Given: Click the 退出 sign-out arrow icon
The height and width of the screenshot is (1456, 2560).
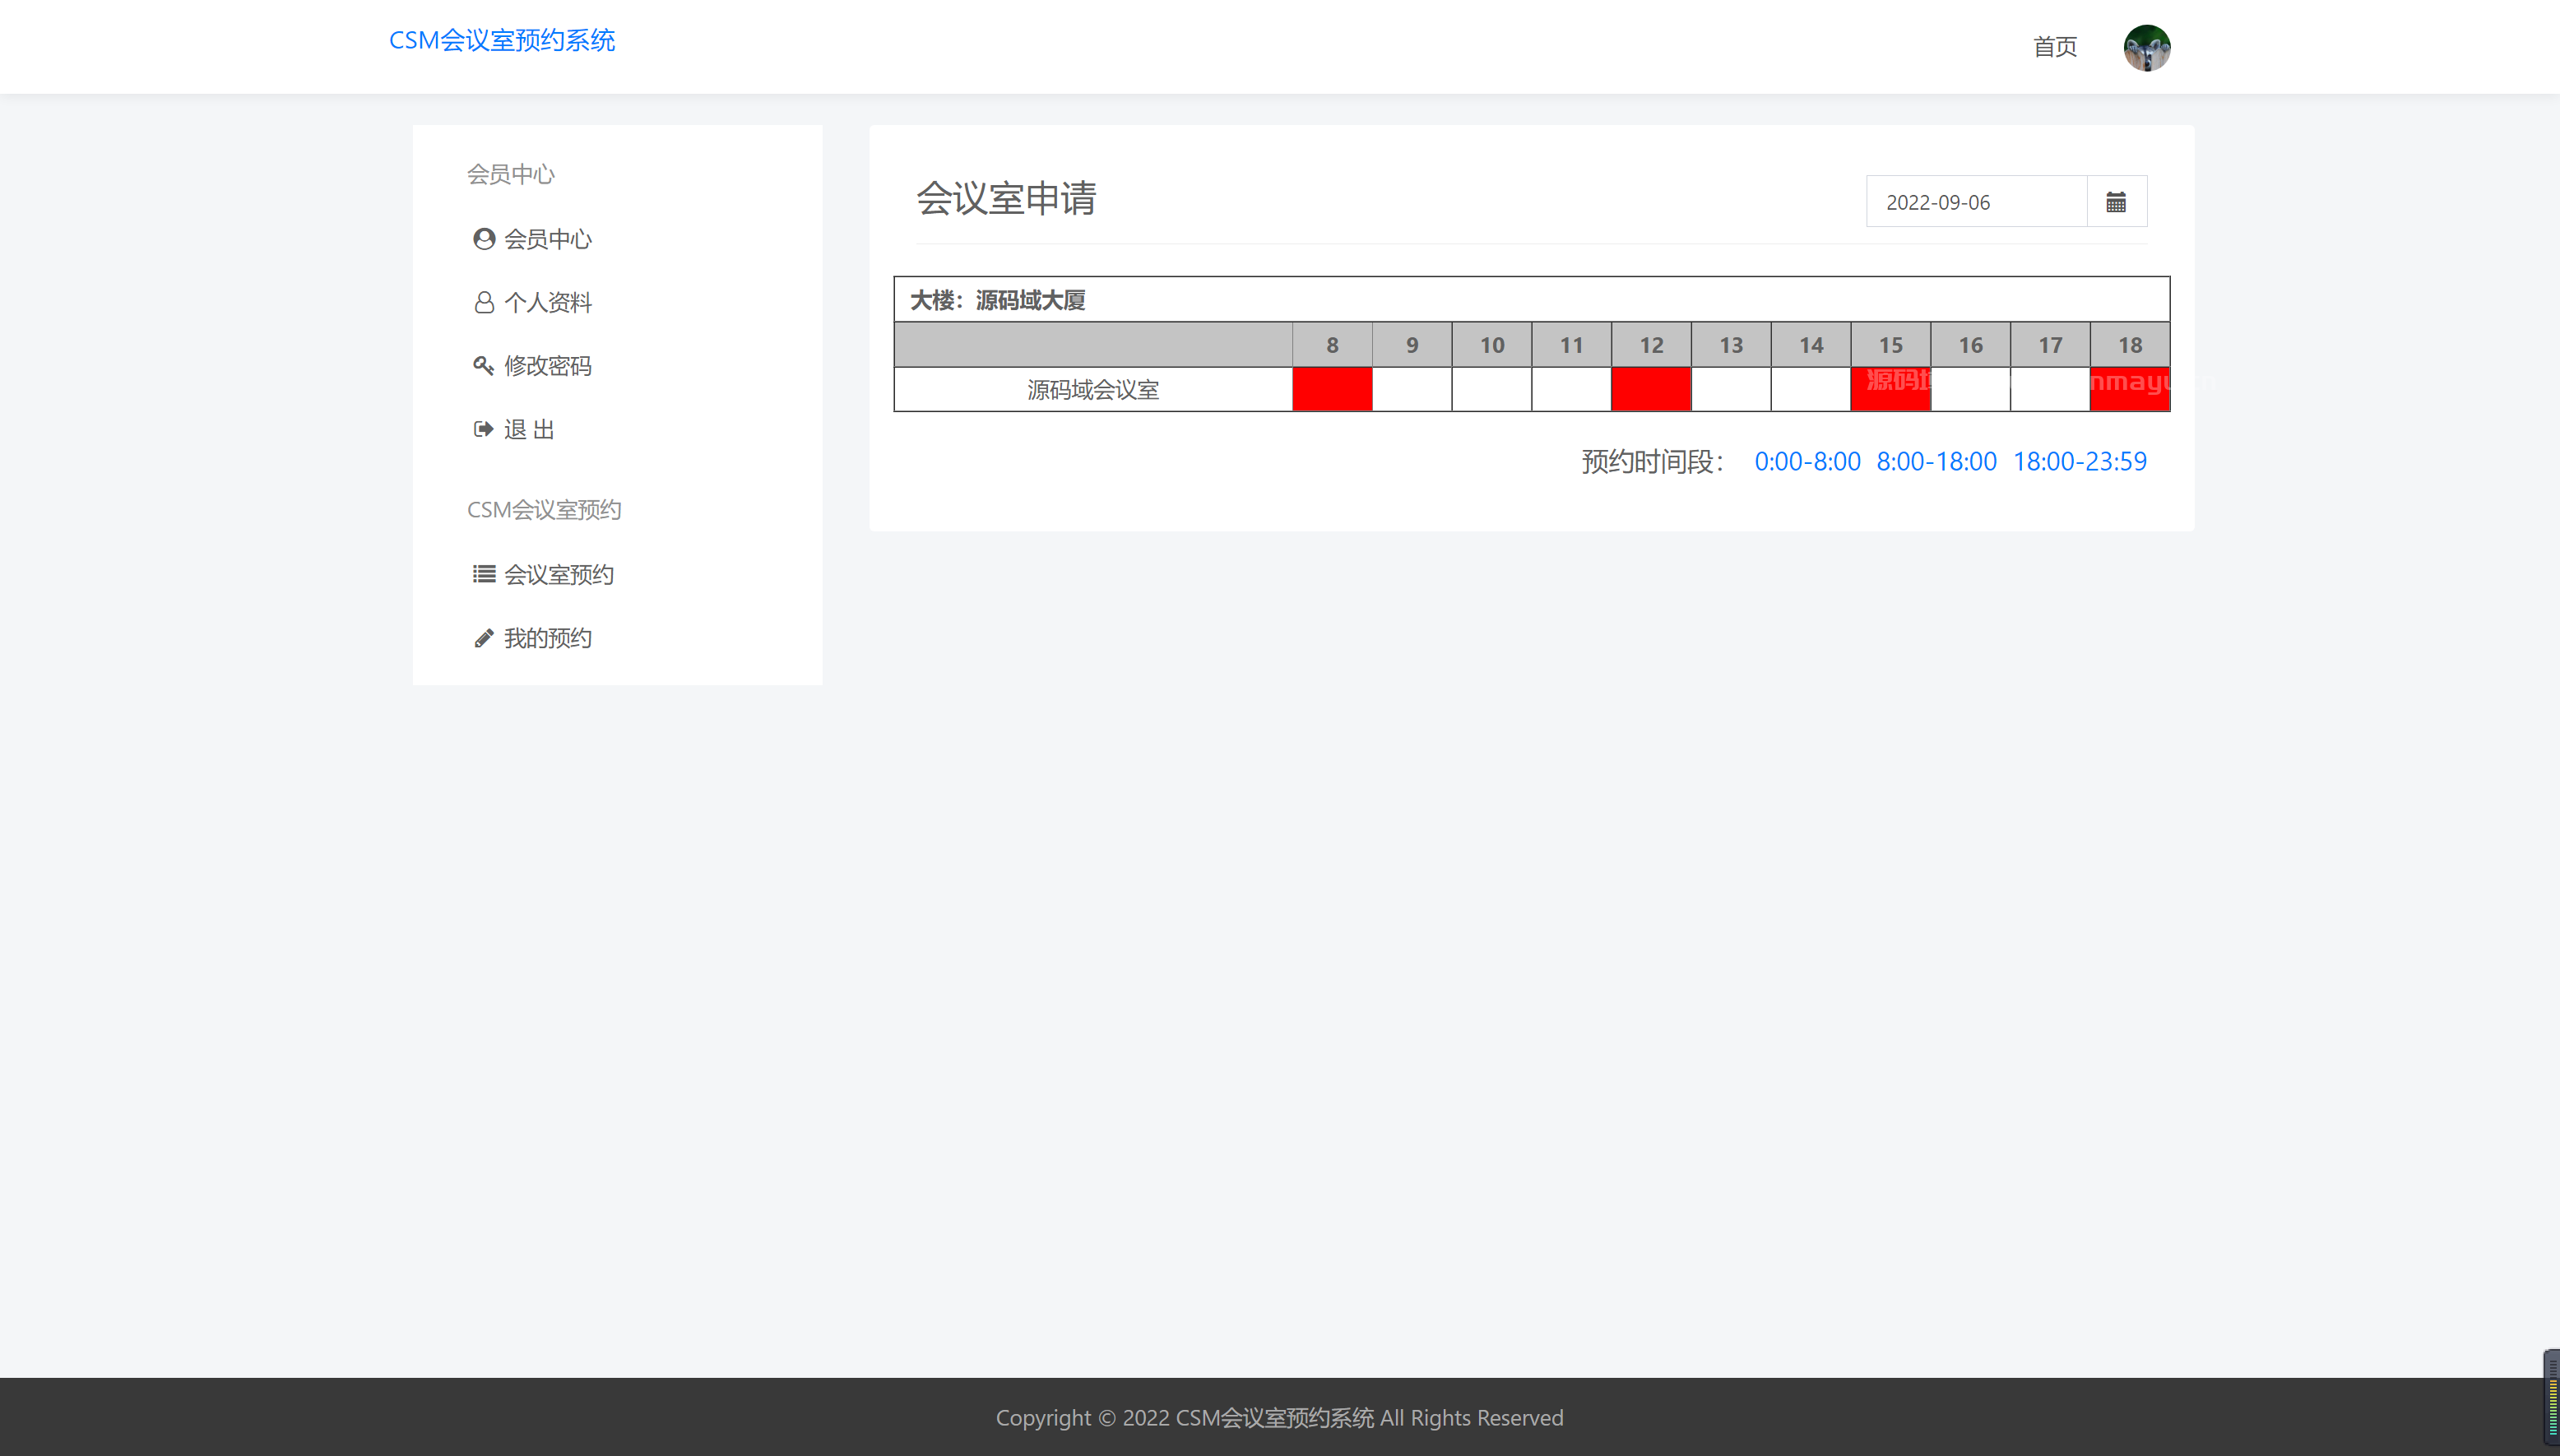Looking at the screenshot, I should click(x=484, y=429).
